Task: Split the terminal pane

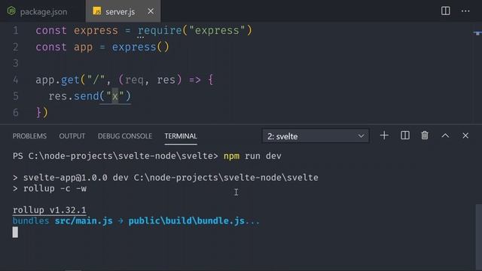Action: point(405,135)
